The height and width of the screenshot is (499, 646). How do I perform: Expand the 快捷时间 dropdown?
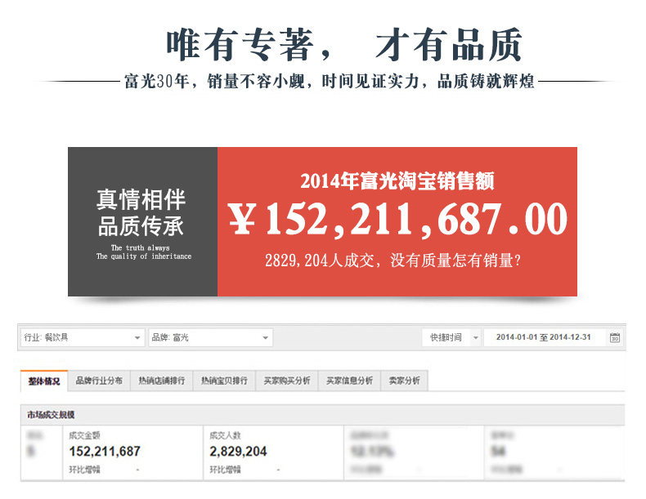click(451, 338)
